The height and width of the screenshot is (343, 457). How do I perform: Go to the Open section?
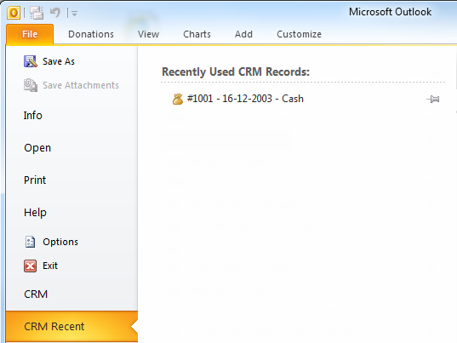[37, 148]
